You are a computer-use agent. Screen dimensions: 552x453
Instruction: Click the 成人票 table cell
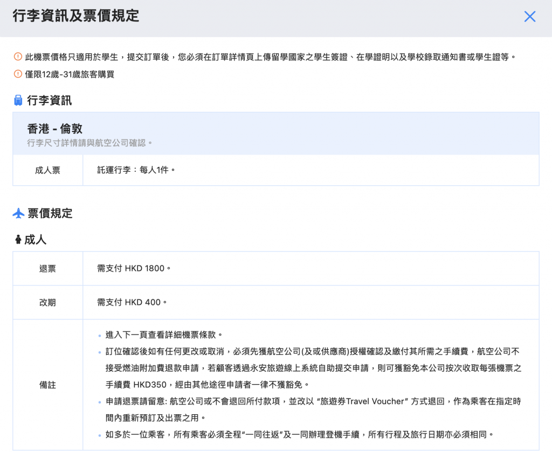pos(48,170)
